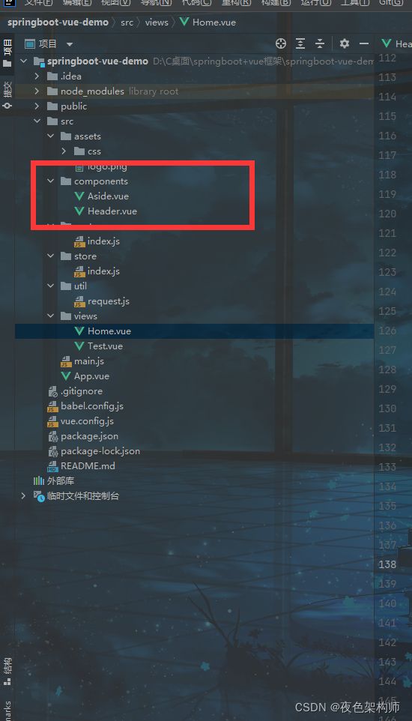Image resolution: width=412 pixels, height=721 pixels.
Task: Click editor gutter line number 138
Action: click(x=387, y=564)
